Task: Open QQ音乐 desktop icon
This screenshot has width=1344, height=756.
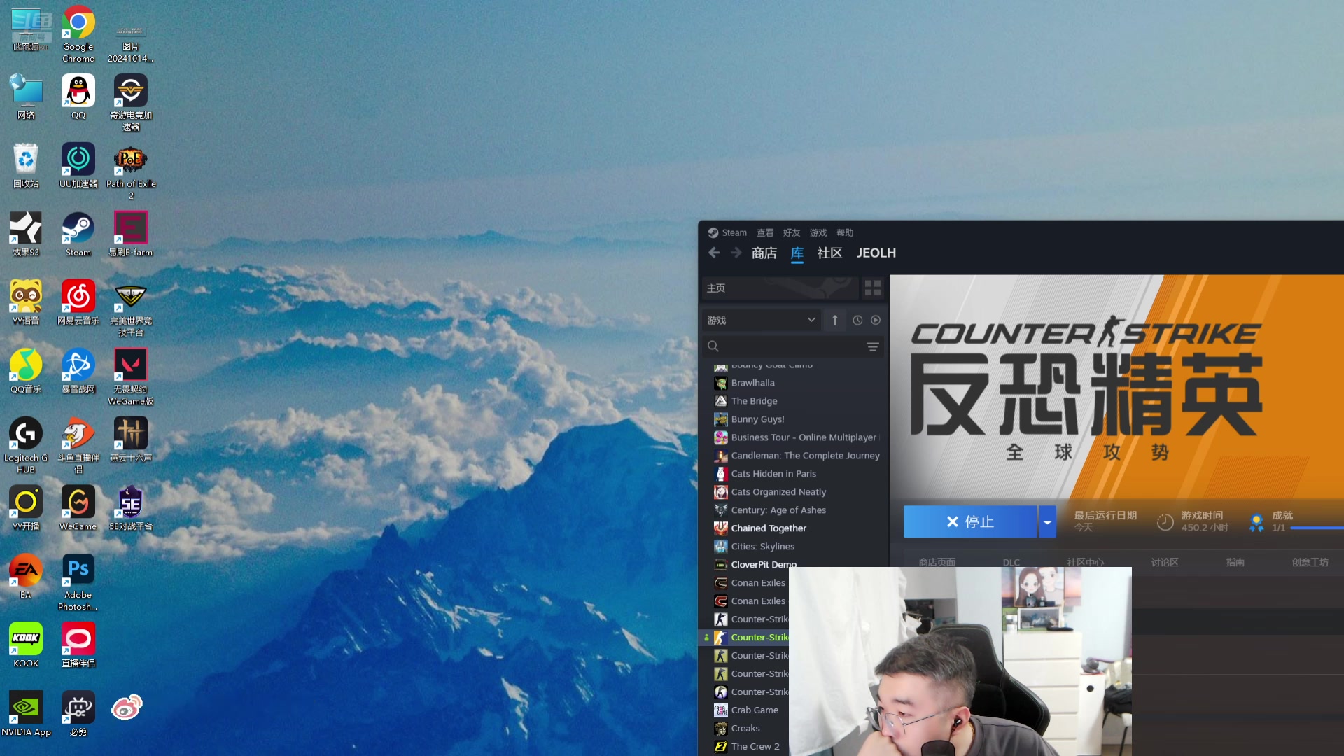Action: click(x=26, y=371)
